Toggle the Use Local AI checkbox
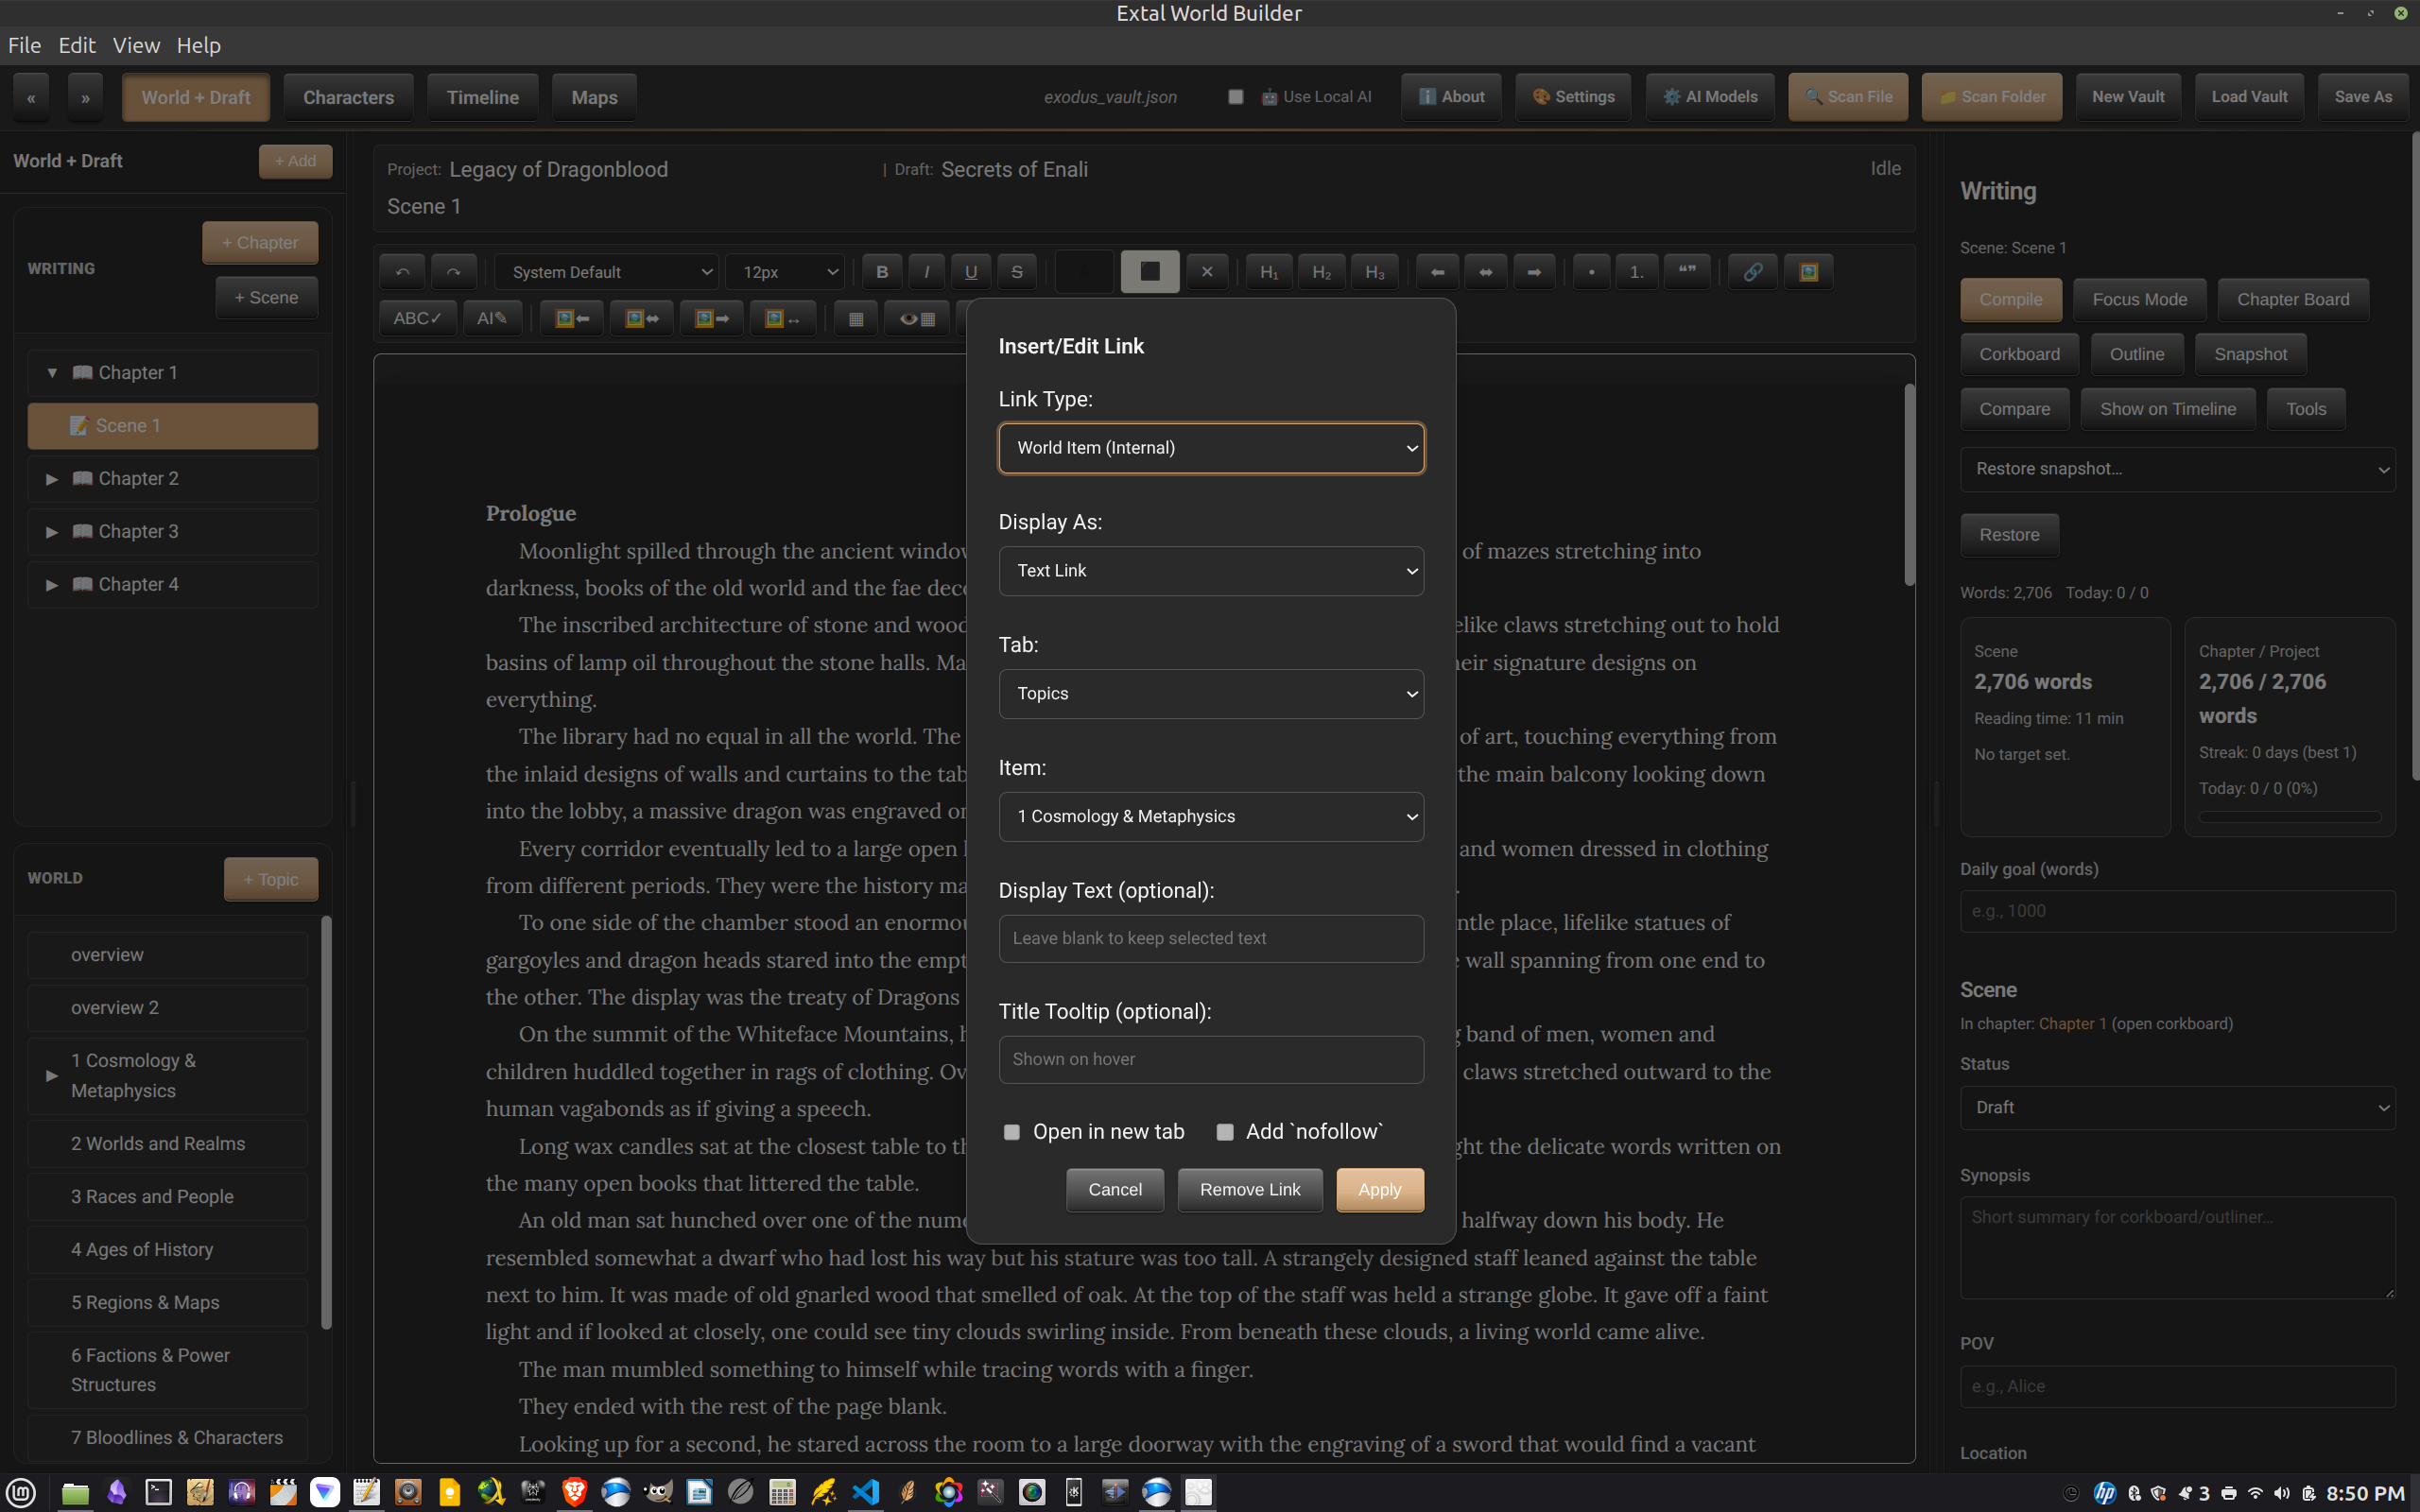 point(1236,97)
